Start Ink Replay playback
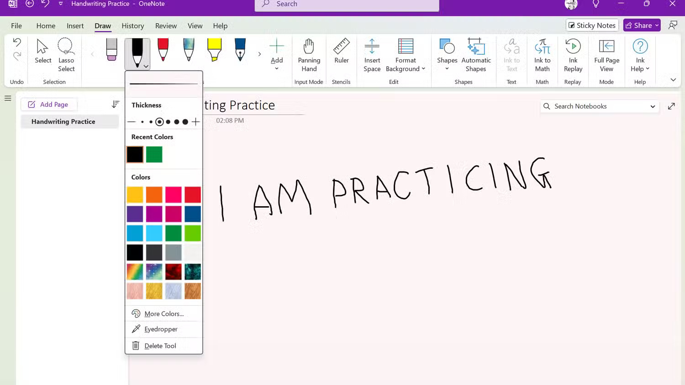This screenshot has width=685, height=385. click(573, 54)
